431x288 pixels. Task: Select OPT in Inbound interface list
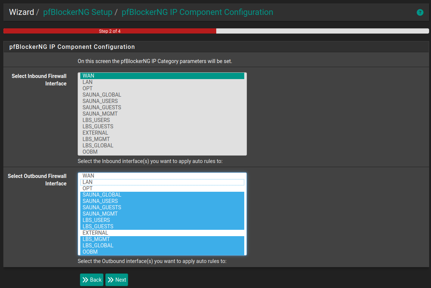pyautogui.click(x=162, y=88)
